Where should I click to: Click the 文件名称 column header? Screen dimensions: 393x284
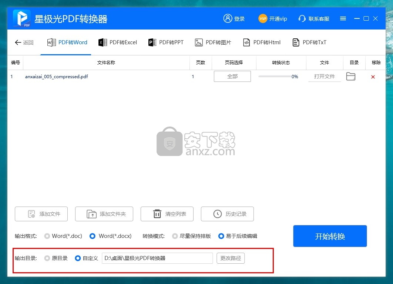point(106,62)
